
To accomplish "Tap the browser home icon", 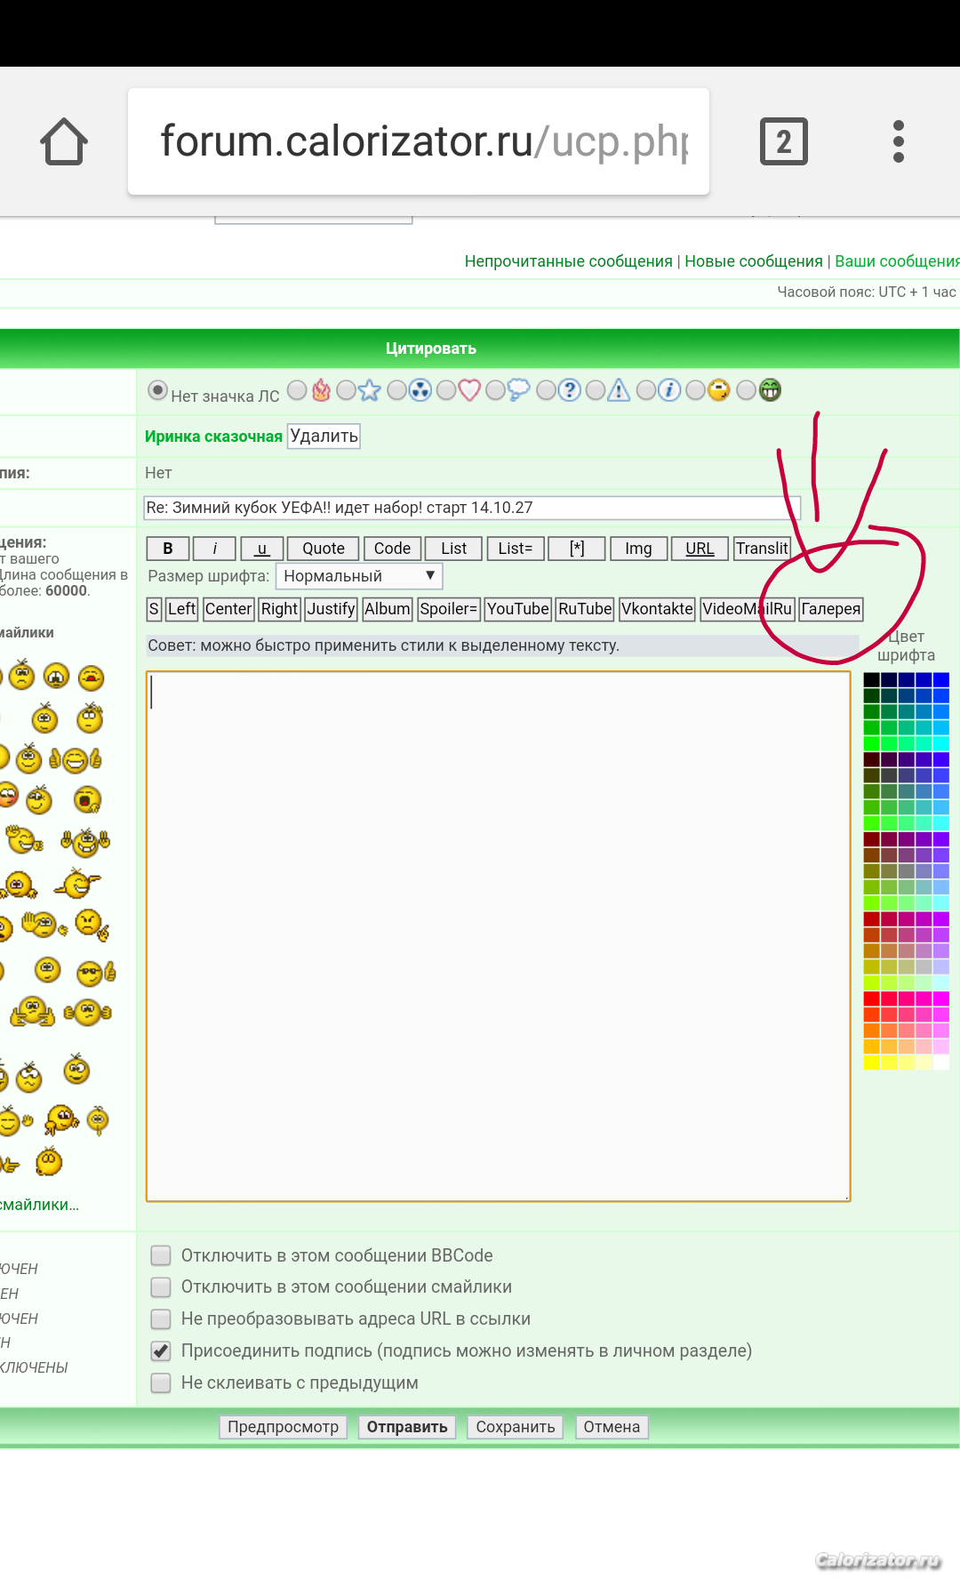I will click(64, 142).
